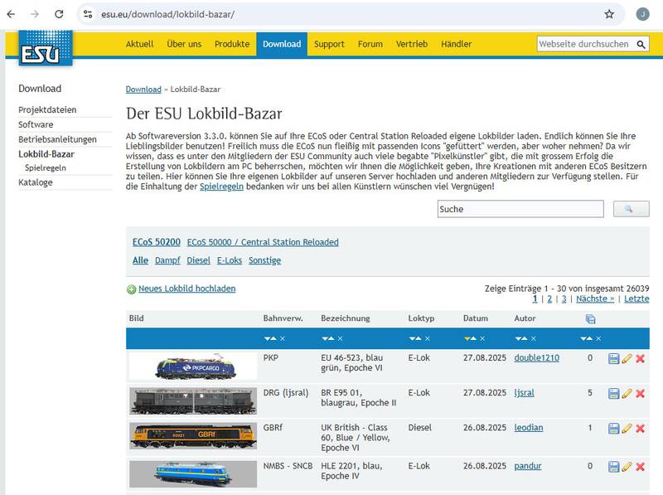Sort Datum column with the yellow down arrow
The image size is (663, 495).
pyautogui.click(x=467, y=338)
